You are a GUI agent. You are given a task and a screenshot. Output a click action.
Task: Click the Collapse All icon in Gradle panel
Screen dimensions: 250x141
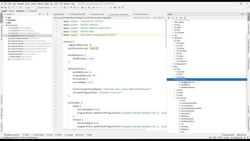tap(177, 18)
